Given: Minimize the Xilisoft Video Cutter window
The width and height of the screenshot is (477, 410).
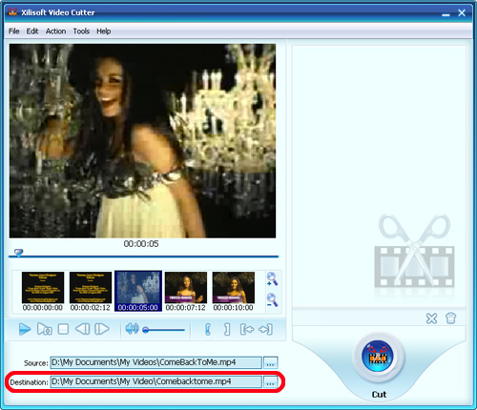Looking at the screenshot, I should pyautogui.click(x=446, y=14).
